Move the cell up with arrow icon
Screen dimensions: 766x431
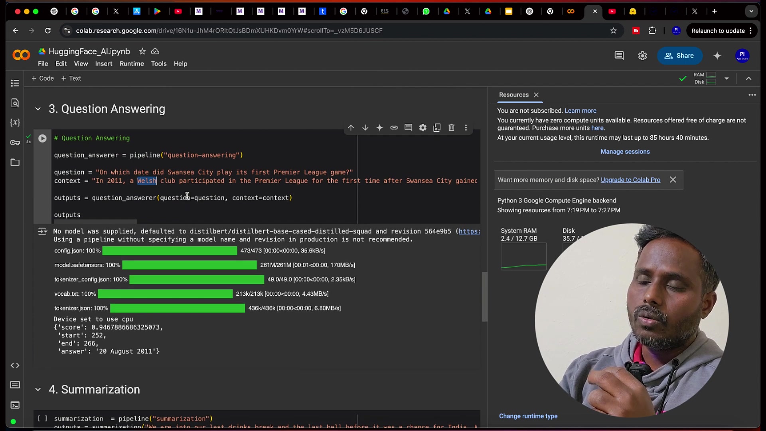pos(351,128)
